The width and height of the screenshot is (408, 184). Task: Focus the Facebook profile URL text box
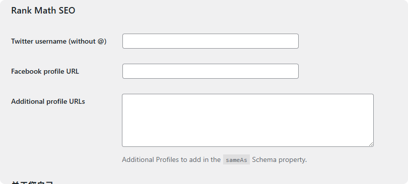pos(210,71)
